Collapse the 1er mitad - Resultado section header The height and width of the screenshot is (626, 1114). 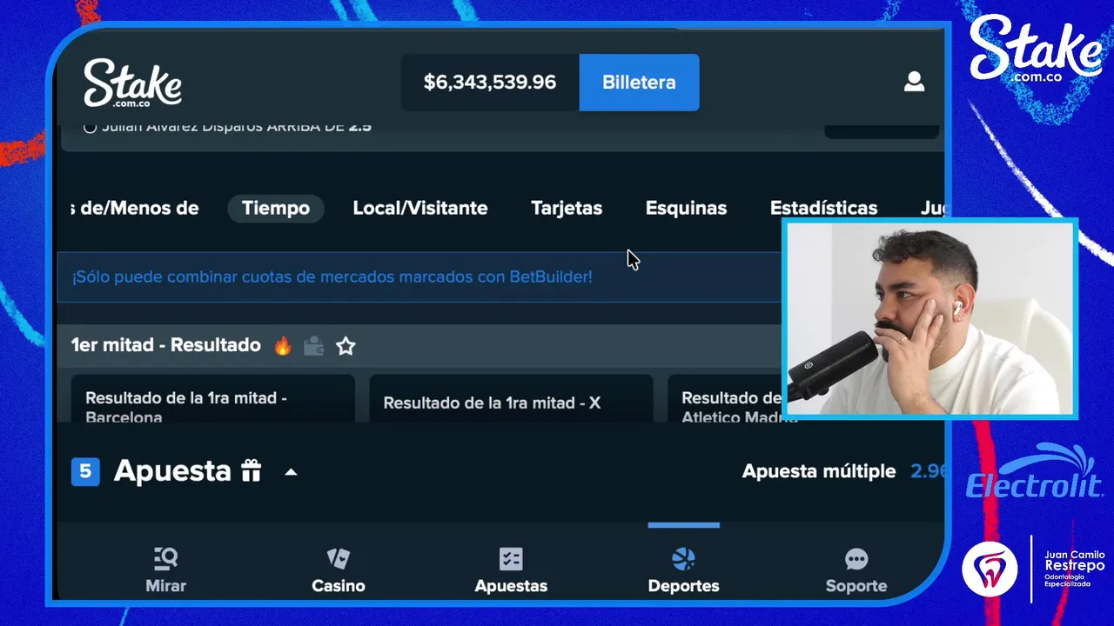pyautogui.click(x=419, y=345)
